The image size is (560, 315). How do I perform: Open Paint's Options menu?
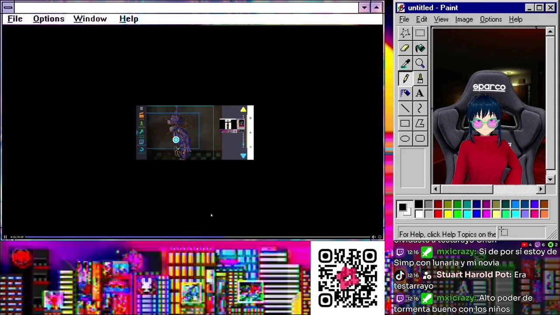point(491,19)
